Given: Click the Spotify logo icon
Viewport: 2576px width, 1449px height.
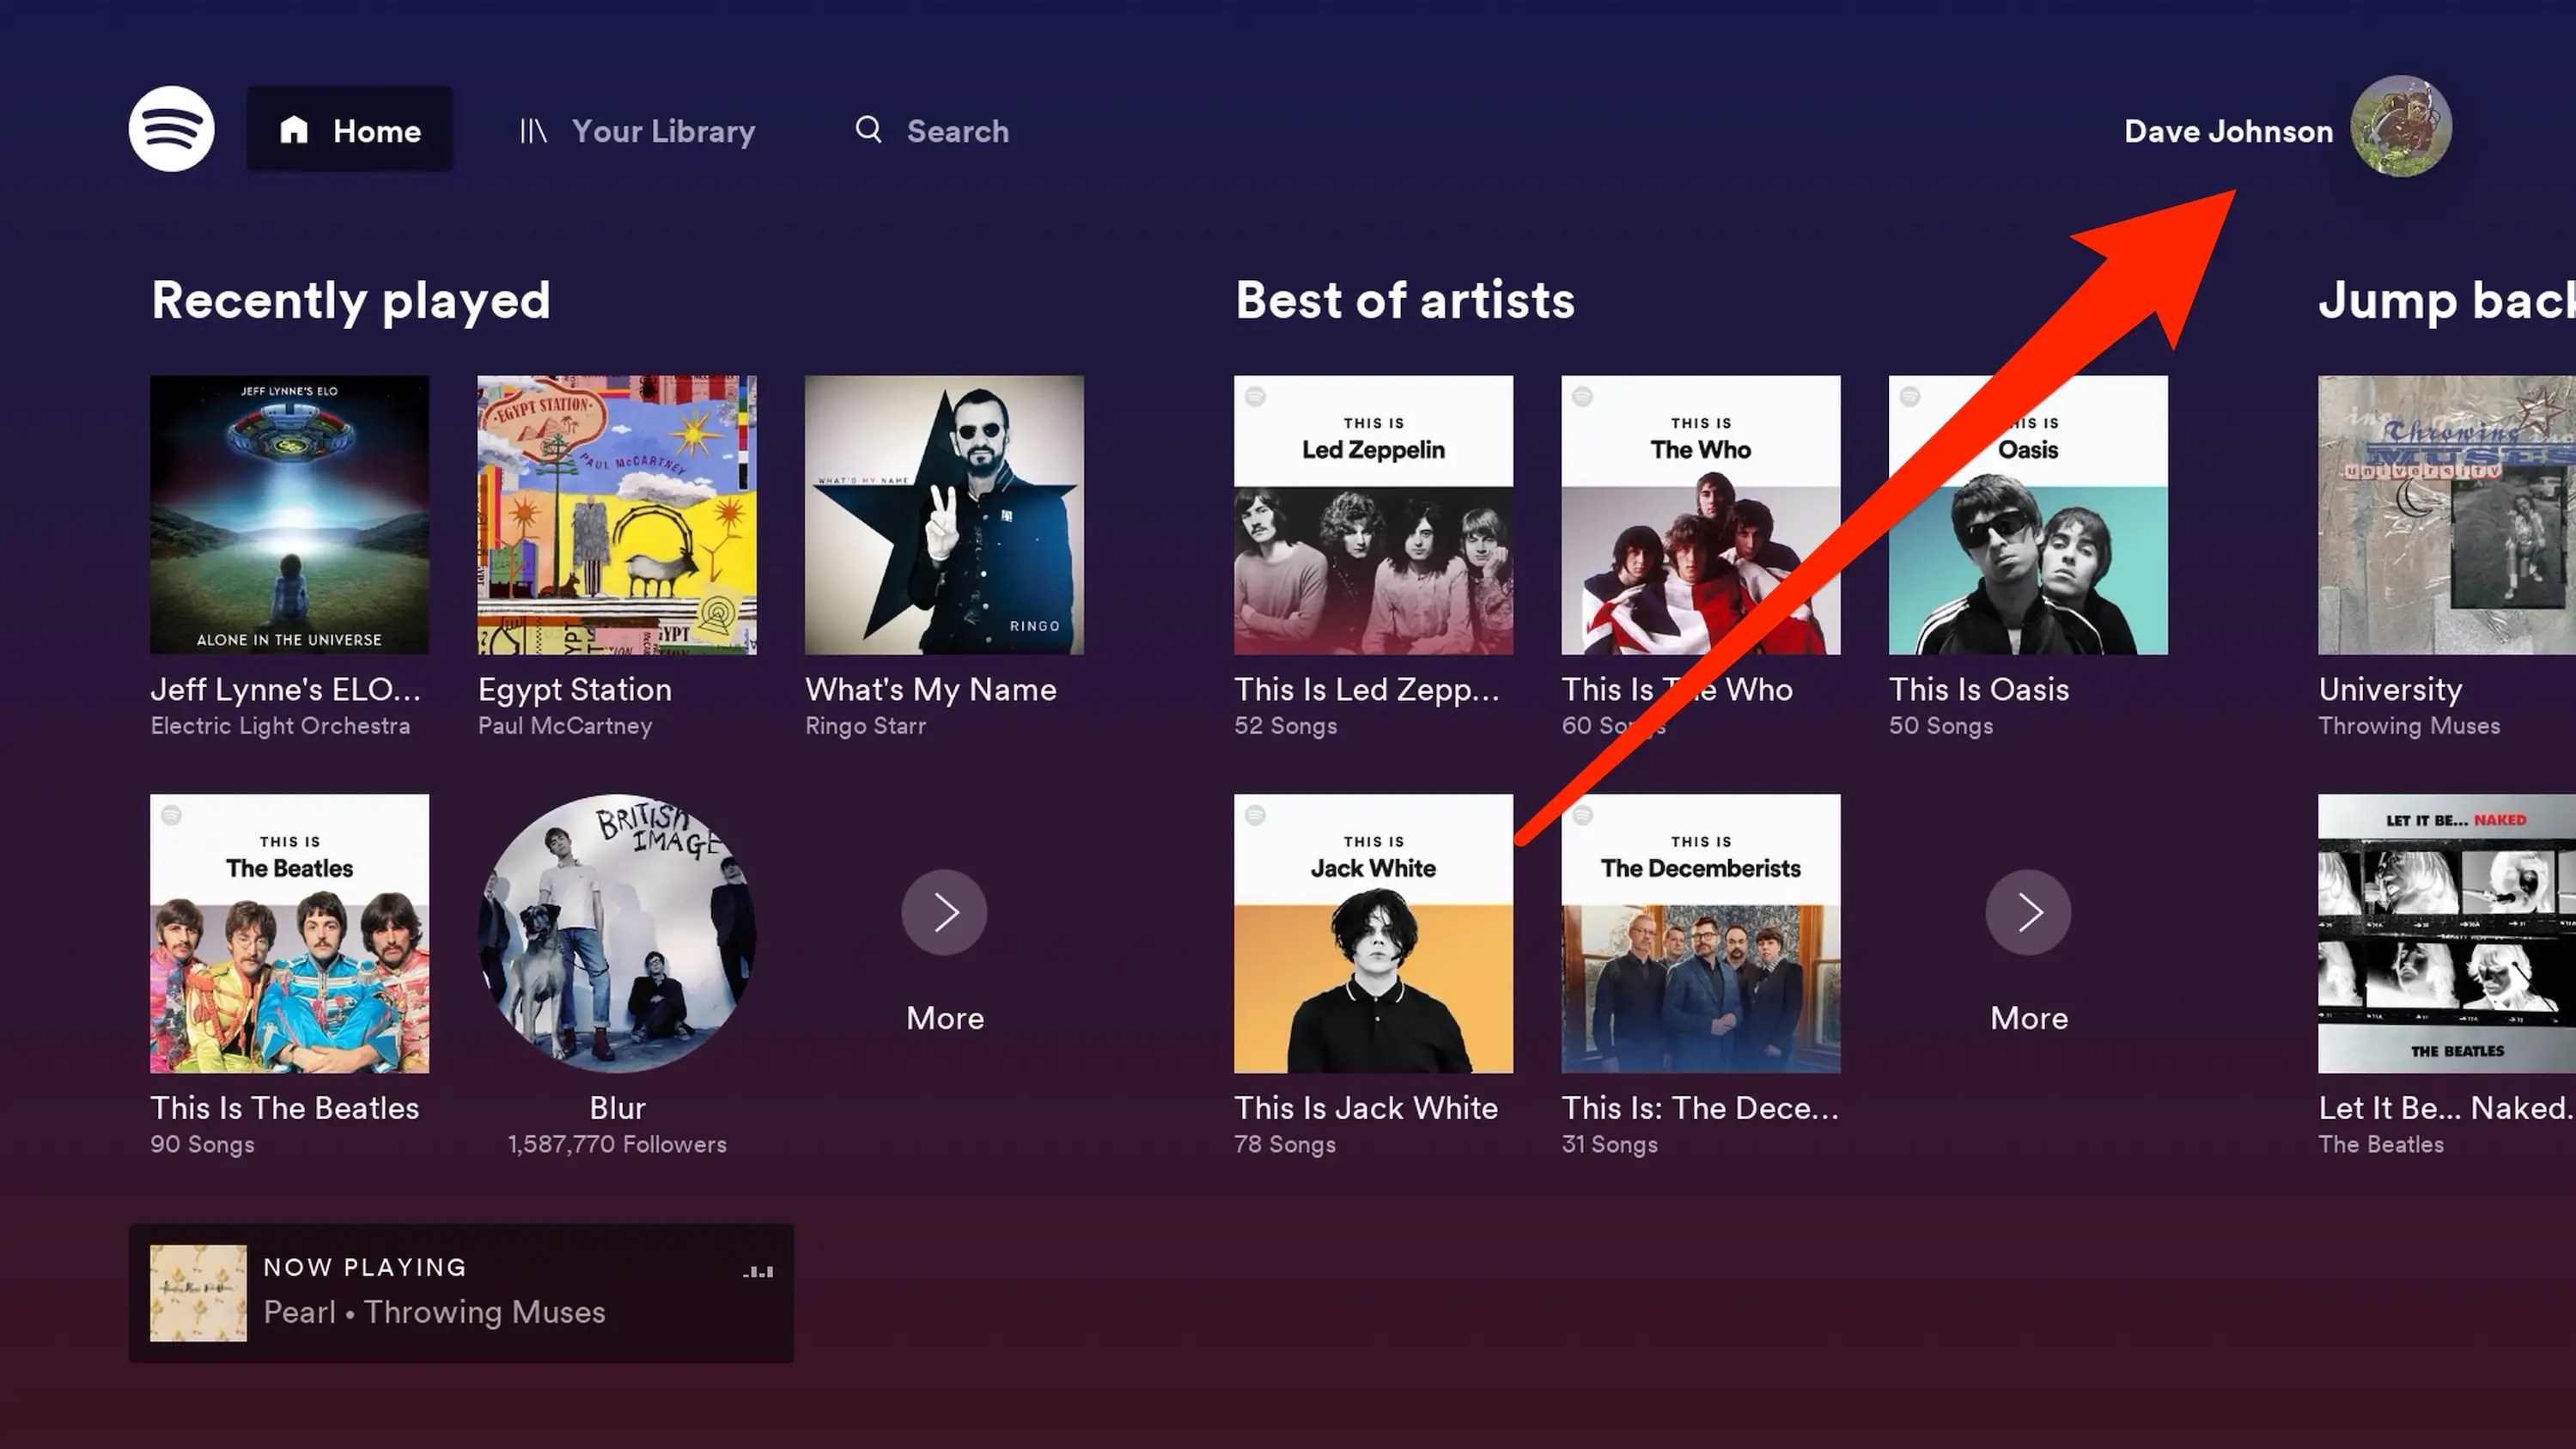Looking at the screenshot, I should pyautogui.click(x=171, y=129).
